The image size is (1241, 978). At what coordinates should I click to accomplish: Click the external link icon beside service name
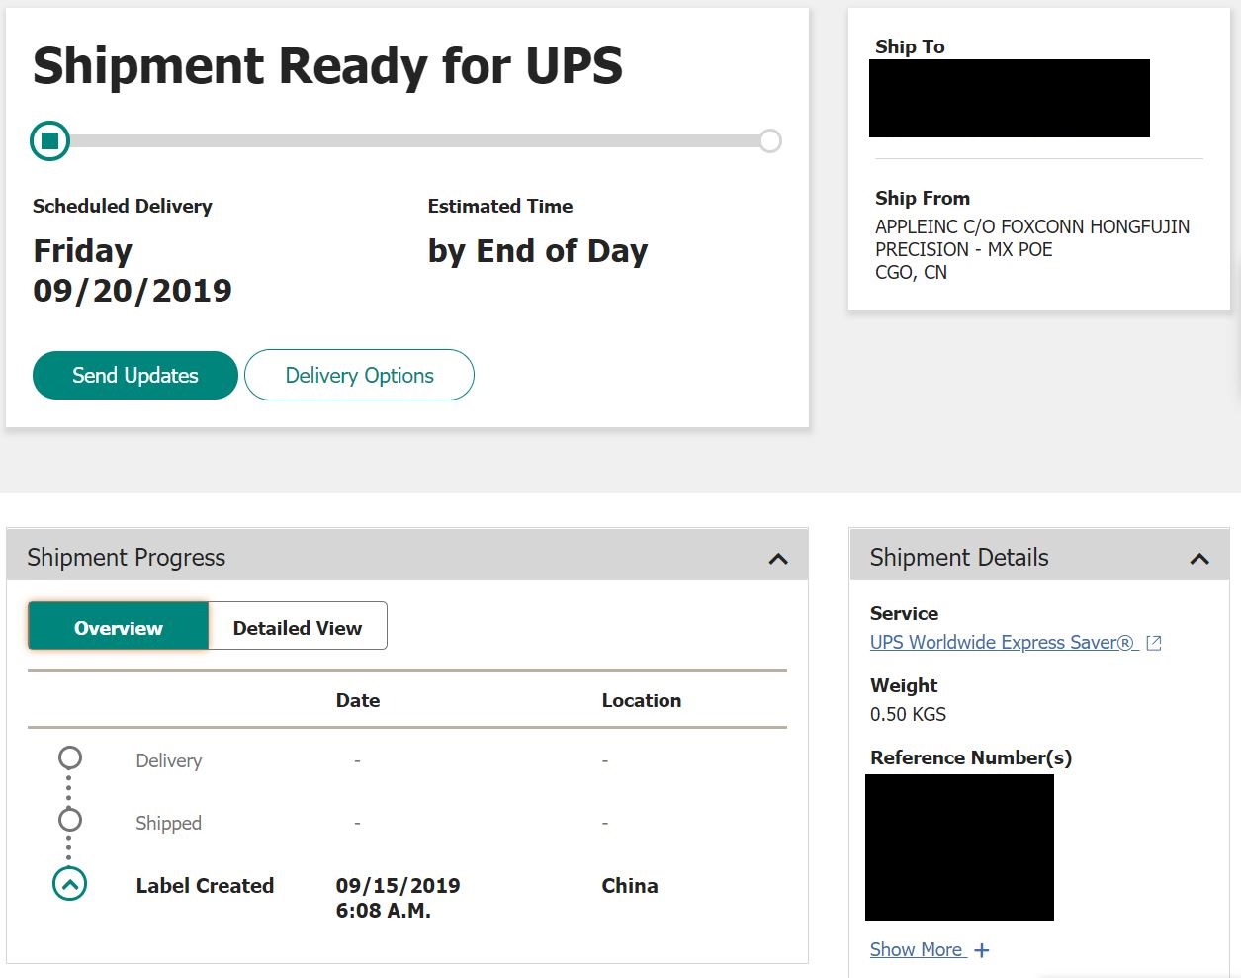pos(1154,644)
